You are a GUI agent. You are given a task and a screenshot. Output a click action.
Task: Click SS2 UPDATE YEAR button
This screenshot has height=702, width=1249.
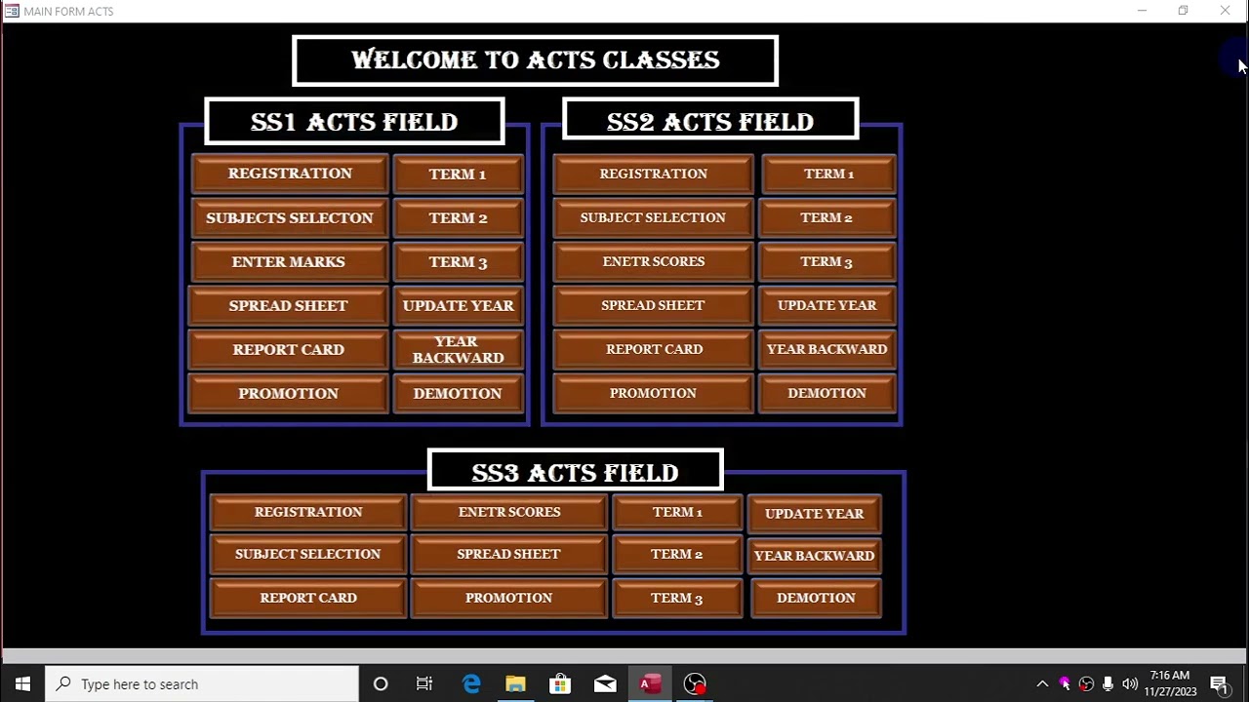pyautogui.click(x=827, y=305)
